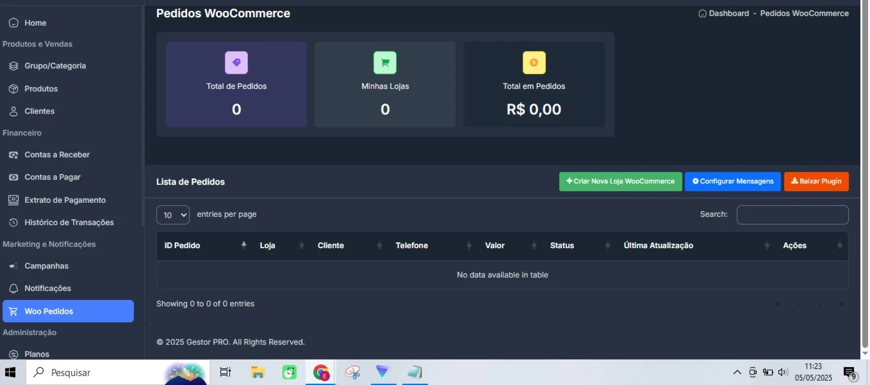Open File Explorer from taskbar
This screenshot has height=385, width=870.
pyautogui.click(x=258, y=372)
